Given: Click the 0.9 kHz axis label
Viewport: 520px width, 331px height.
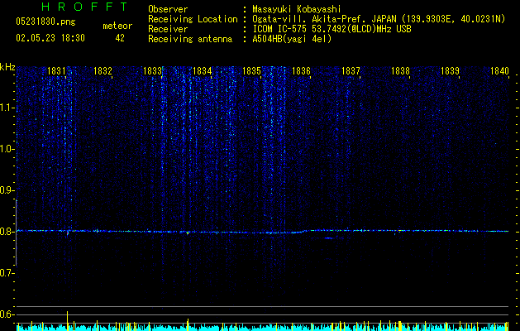Looking at the screenshot, I should point(7,190).
